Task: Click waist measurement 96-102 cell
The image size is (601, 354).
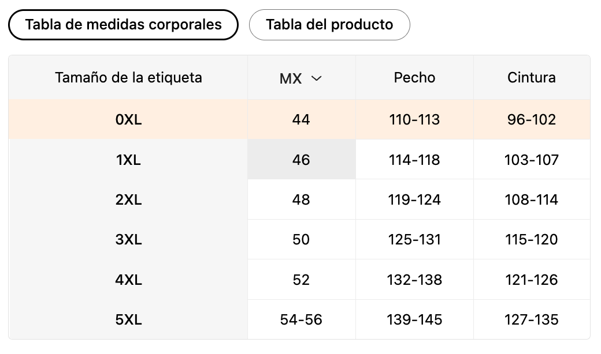Action: click(532, 119)
